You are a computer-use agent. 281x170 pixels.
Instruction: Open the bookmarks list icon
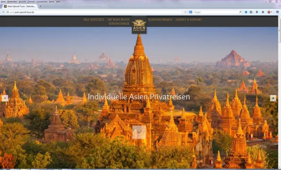click(251, 12)
